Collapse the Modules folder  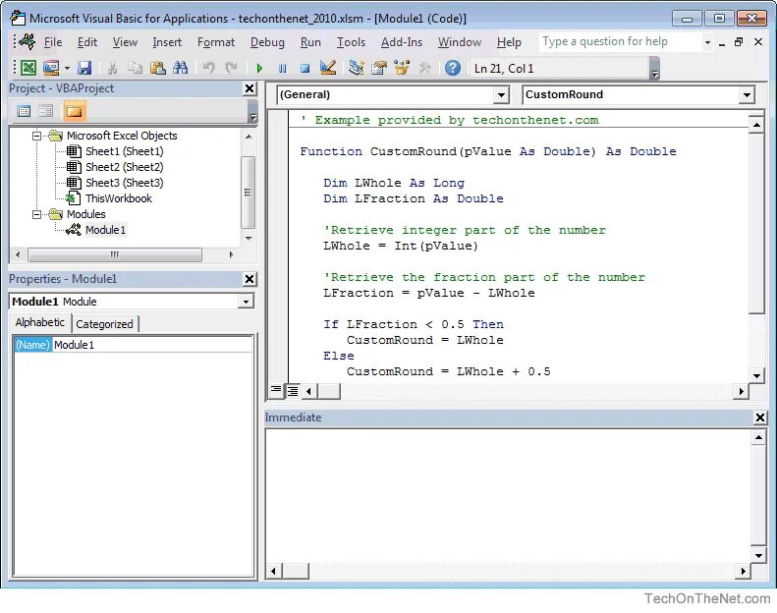pyautogui.click(x=36, y=214)
